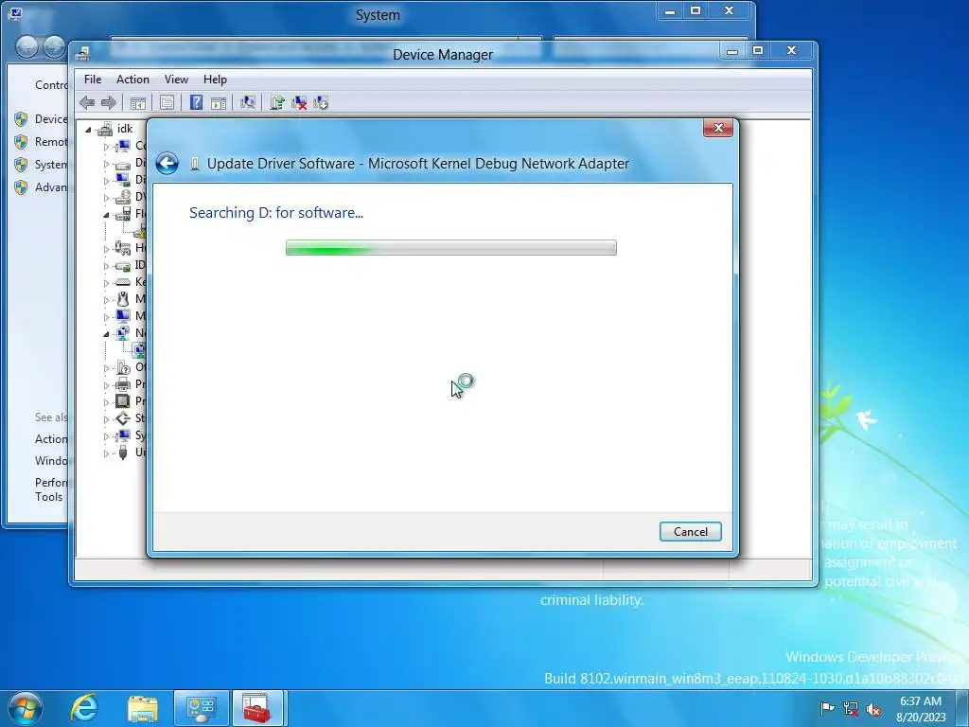Open Windows Update link under See also

tap(51, 461)
